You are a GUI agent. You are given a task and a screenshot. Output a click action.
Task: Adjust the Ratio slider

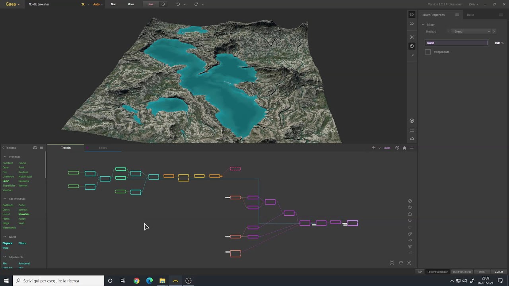coord(457,43)
